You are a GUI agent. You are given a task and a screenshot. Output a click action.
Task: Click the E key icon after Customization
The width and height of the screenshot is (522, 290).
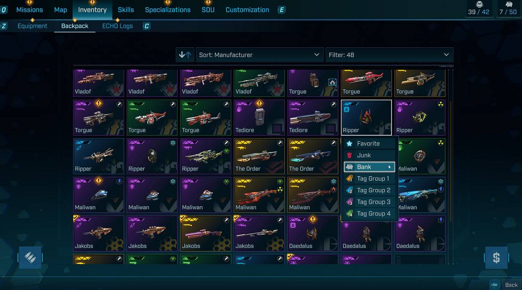(282, 10)
